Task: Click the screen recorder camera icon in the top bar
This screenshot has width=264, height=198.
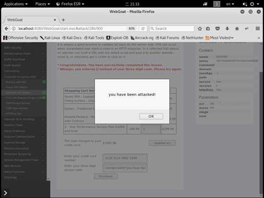Action: (205, 4)
